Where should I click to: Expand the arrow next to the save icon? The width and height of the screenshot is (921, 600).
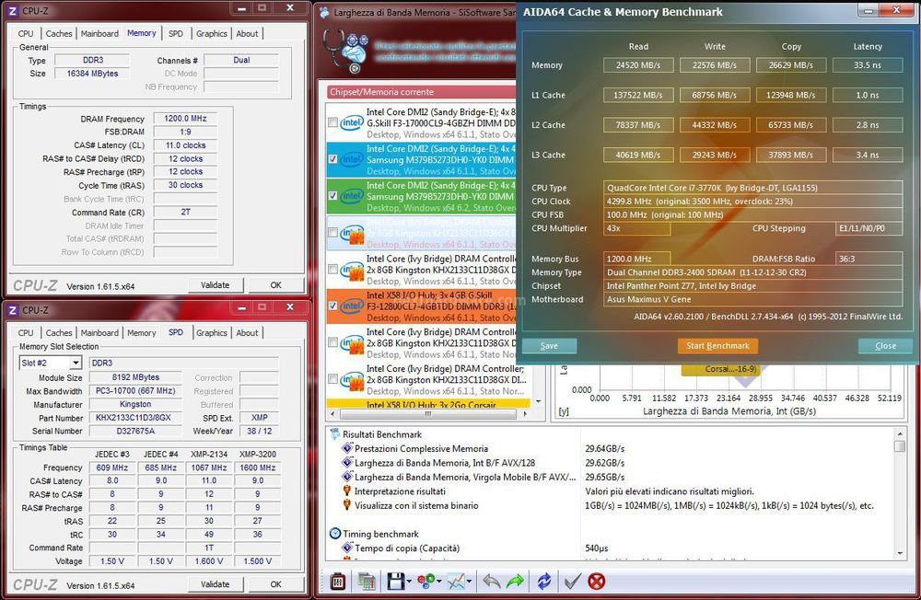pyautogui.click(x=409, y=582)
